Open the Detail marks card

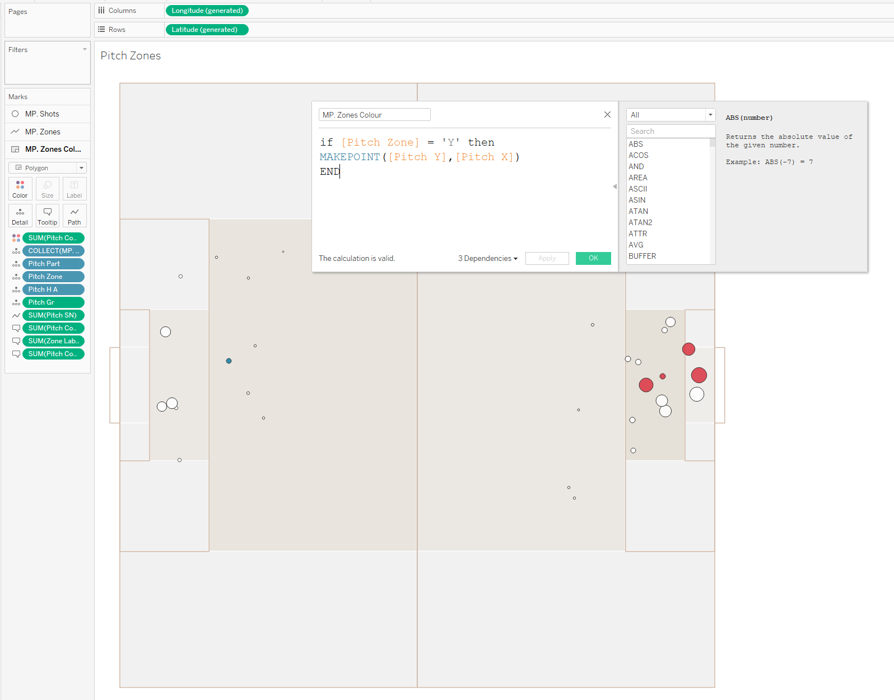pyautogui.click(x=20, y=216)
